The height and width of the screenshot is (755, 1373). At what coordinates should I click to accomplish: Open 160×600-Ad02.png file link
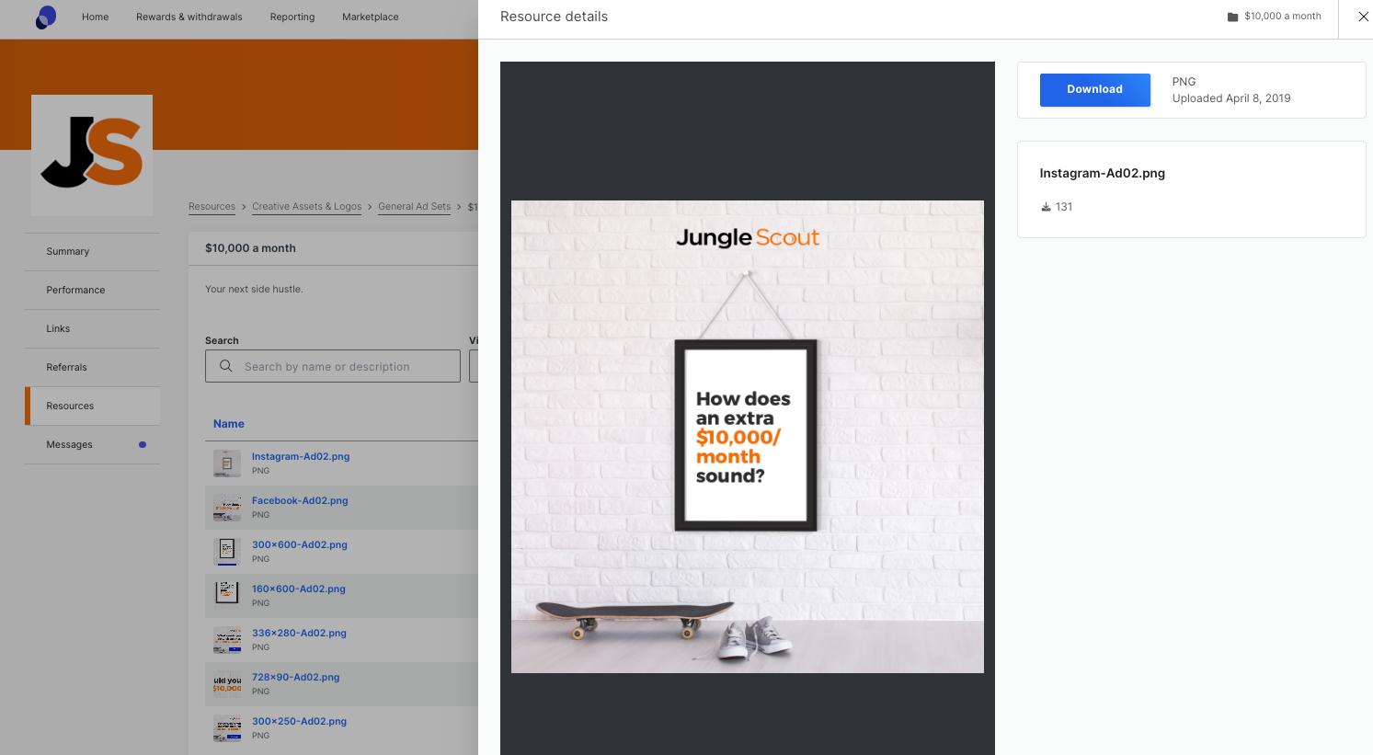pyautogui.click(x=299, y=589)
